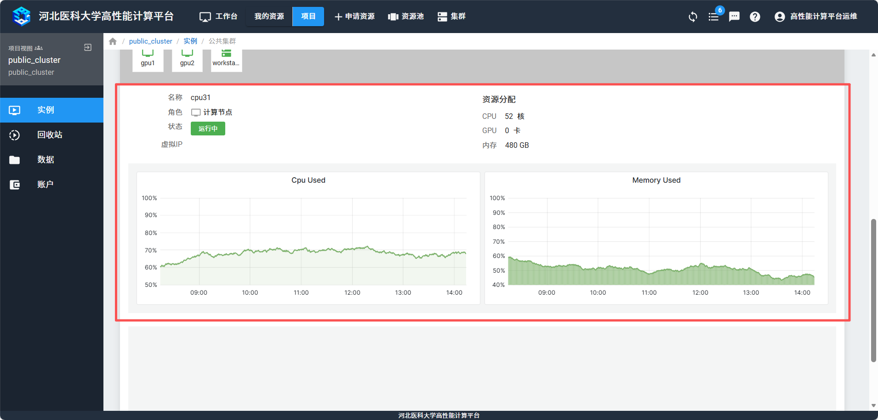Open the 我的资源 menu
878x420 pixels.
pyautogui.click(x=269, y=17)
